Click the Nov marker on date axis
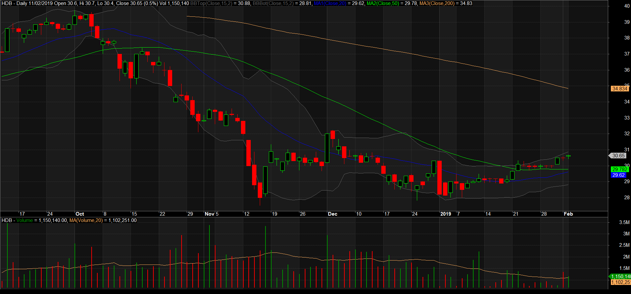This screenshot has height=294, width=631. pos(209,214)
